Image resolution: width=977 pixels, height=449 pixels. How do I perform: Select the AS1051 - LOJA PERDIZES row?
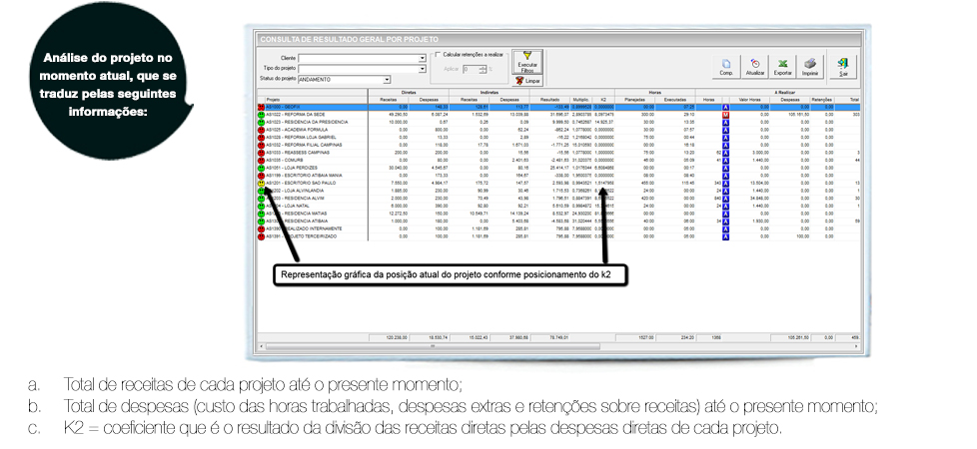coord(558,169)
